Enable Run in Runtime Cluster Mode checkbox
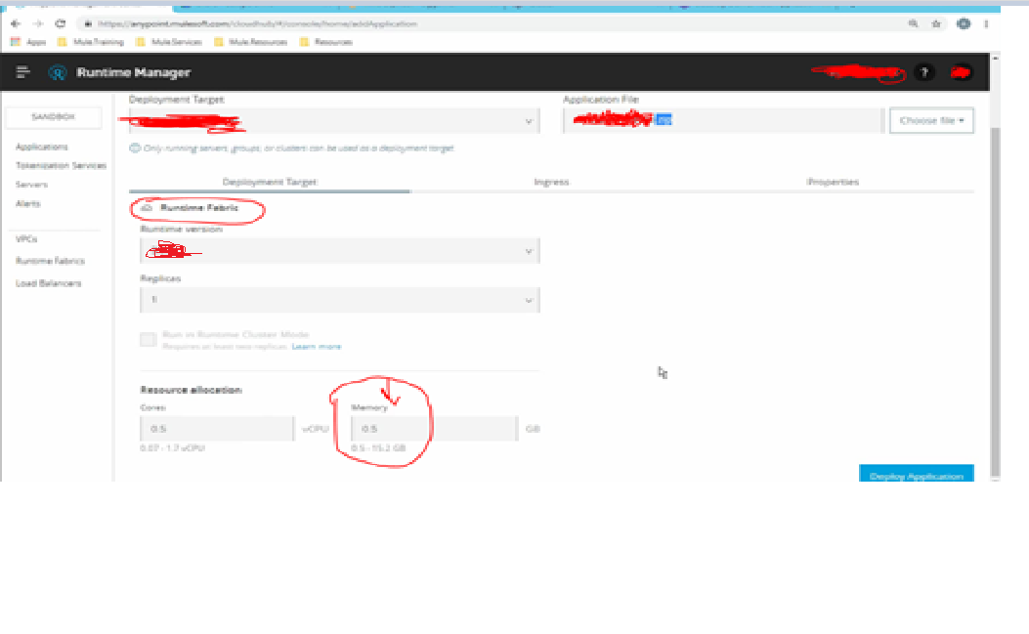The width and height of the screenshot is (1029, 634). 148,339
